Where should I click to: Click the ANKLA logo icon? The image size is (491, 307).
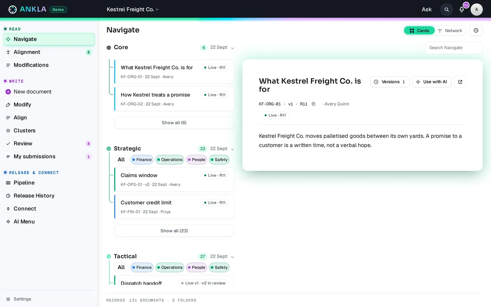(x=13, y=10)
